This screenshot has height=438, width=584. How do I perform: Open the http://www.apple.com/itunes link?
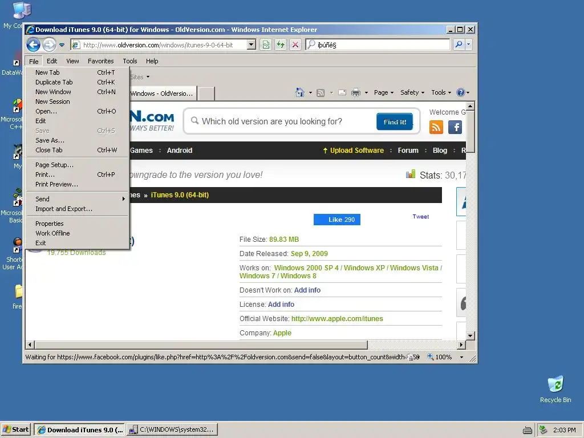[337, 319]
